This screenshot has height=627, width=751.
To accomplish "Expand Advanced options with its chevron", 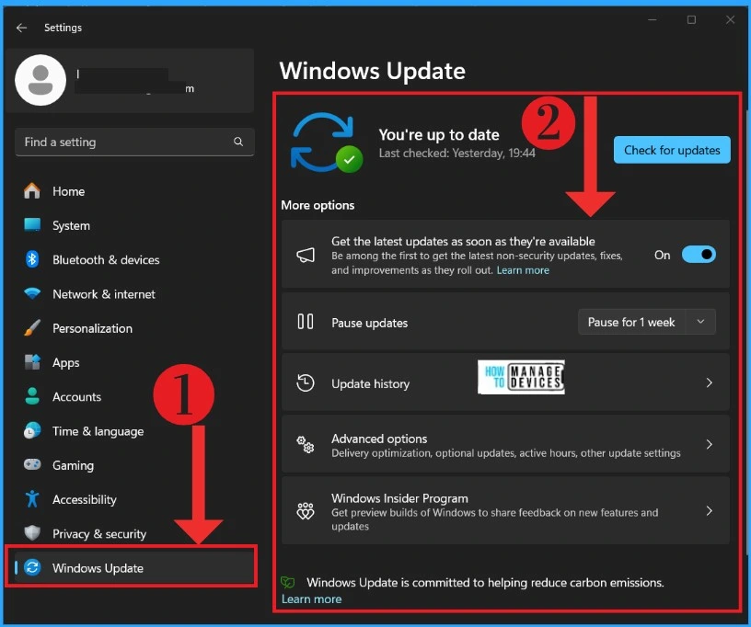I will coord(710,444).
